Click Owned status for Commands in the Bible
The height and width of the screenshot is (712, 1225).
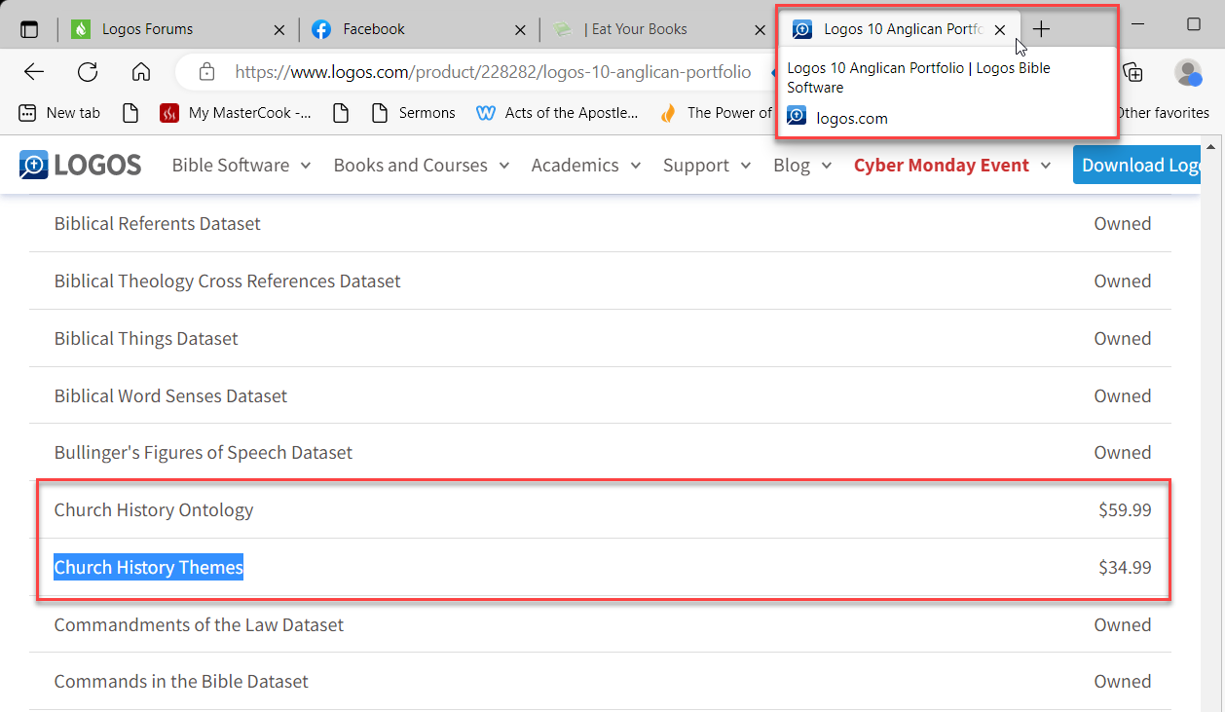(x=1123, y=681)
